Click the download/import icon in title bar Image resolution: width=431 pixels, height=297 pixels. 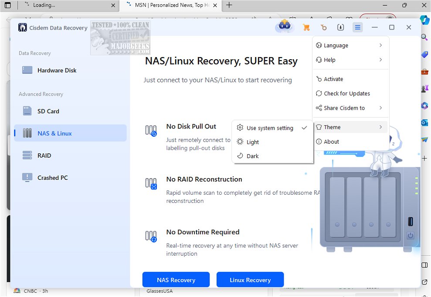(x=340, y=27)
